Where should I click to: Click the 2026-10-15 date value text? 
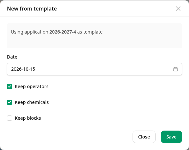tap(23, 69)
